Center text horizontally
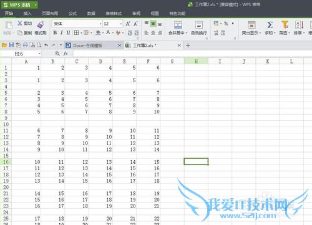 (x=153, y=33)
